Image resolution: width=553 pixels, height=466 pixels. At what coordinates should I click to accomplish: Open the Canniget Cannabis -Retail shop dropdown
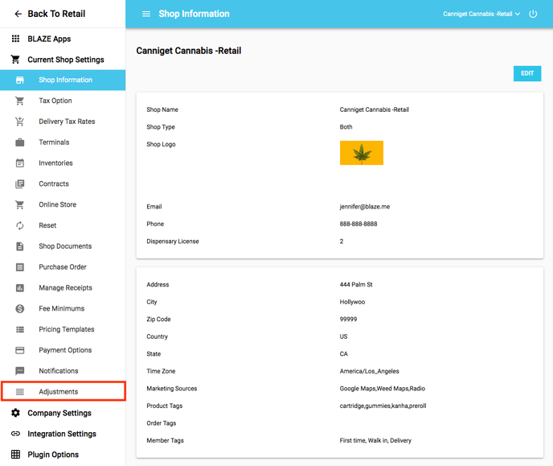tap(481, 14)
